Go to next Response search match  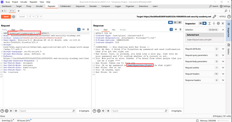coord(108,111)
